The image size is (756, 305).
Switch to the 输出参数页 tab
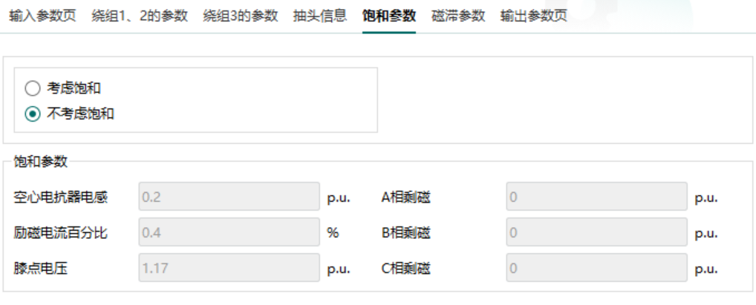tap(534, 16)
